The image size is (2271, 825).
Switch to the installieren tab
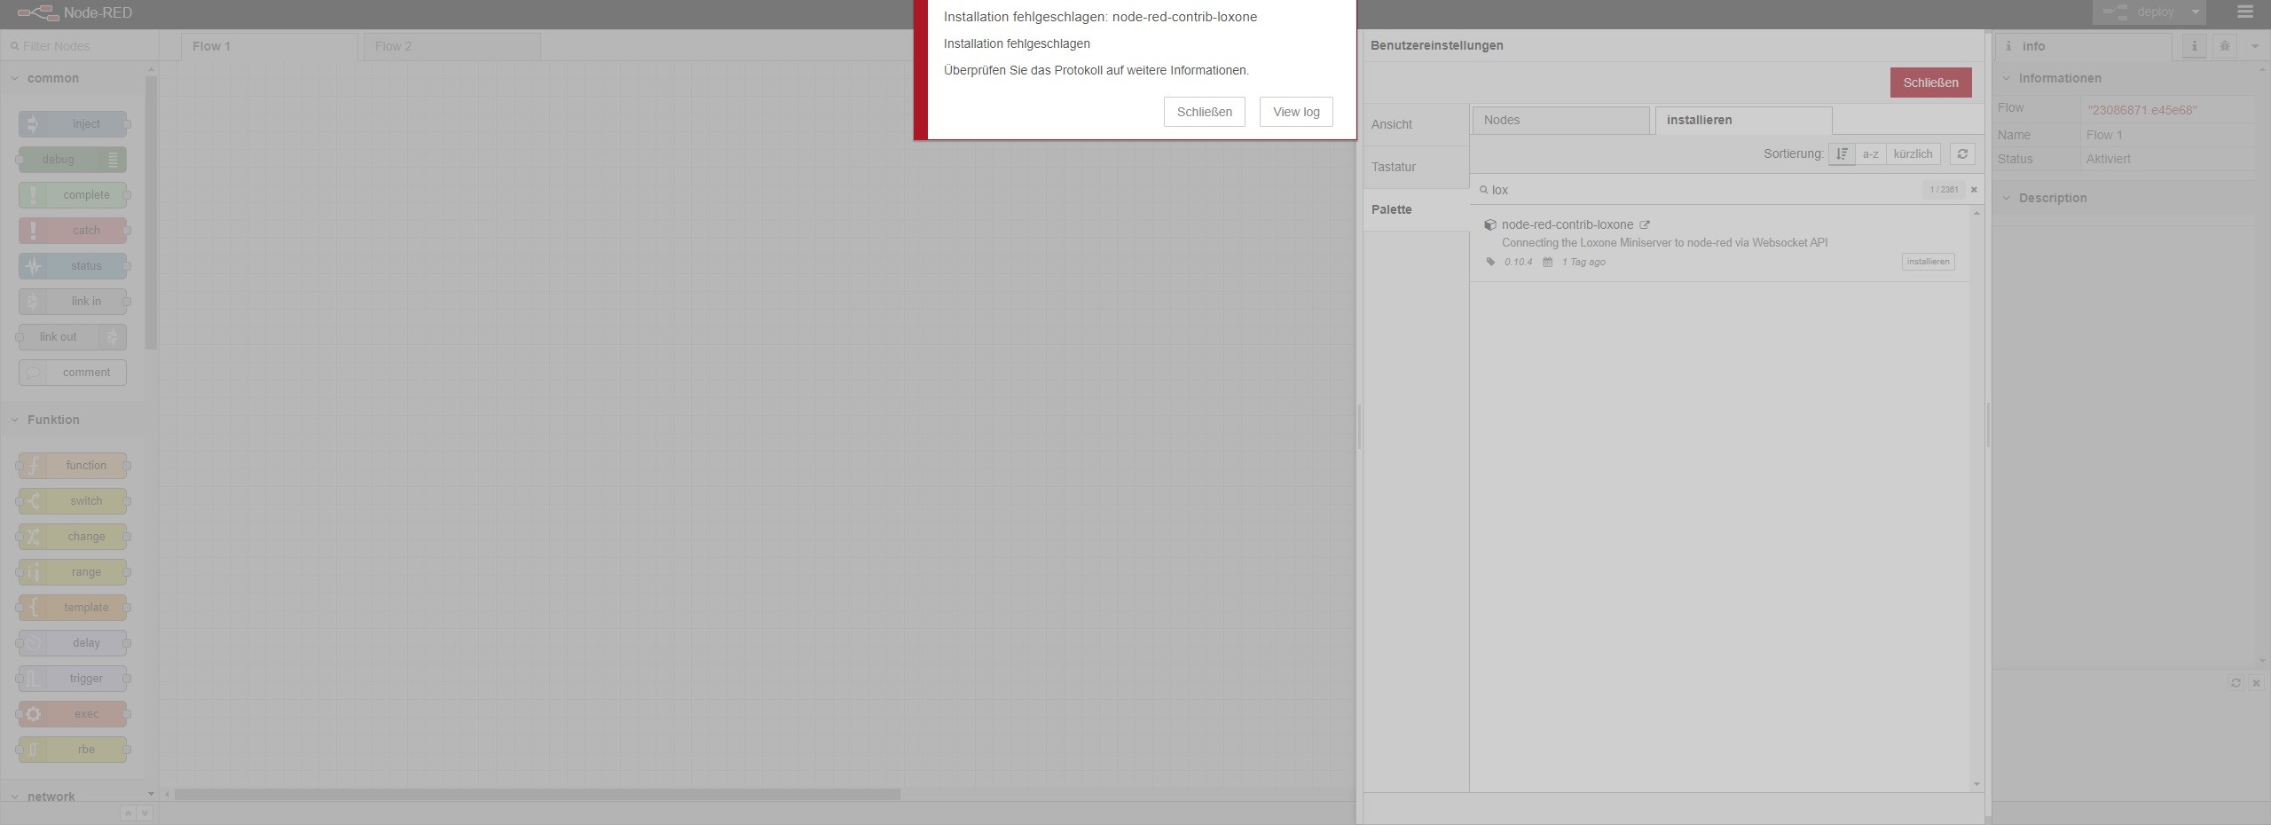(x=1743, y=121)
